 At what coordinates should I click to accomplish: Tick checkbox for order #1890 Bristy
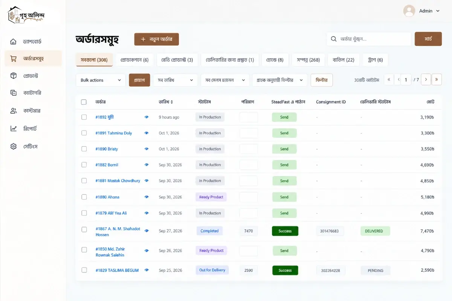84,149
